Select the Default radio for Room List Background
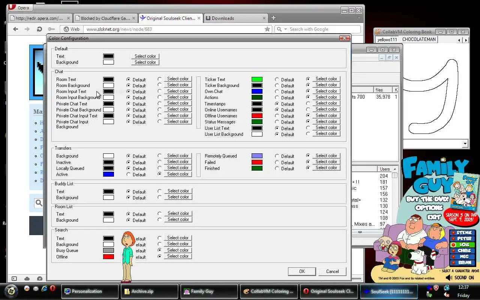 [129, 220]
